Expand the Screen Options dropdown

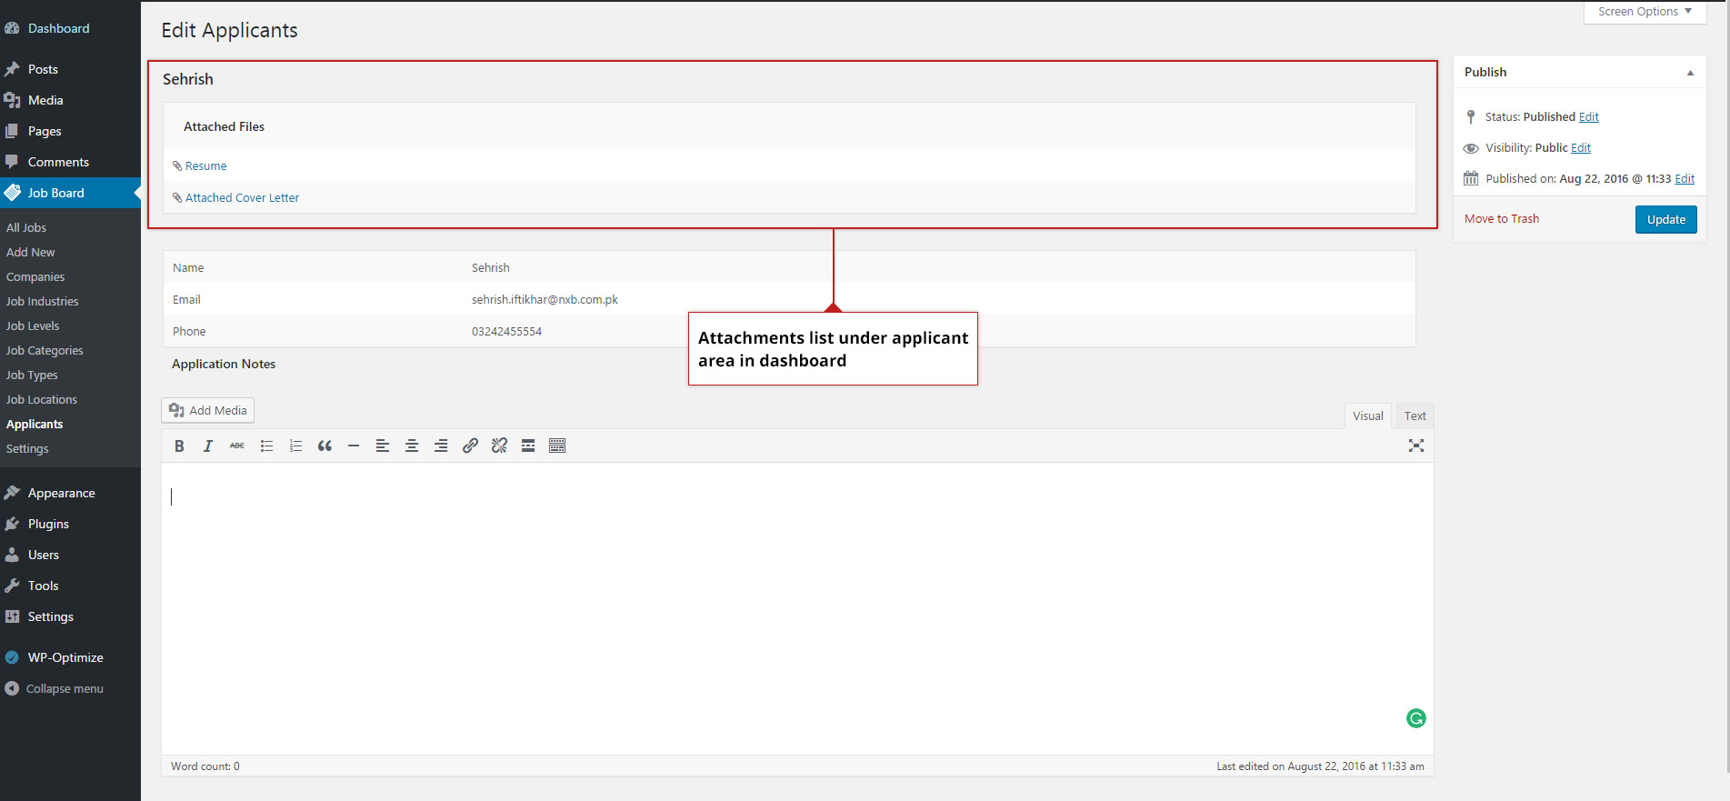(1645, 12)
